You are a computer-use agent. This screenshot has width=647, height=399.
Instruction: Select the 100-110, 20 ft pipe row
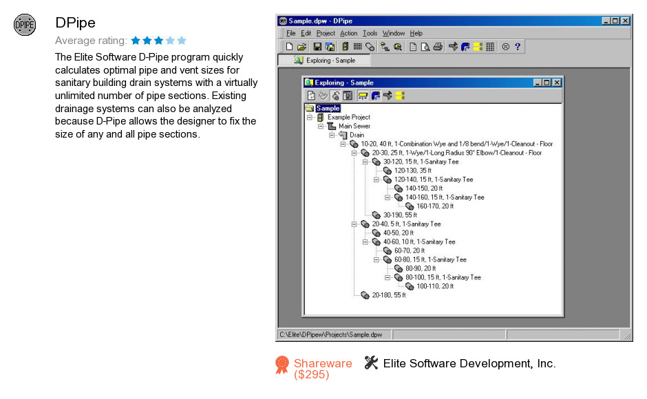[435, 286]
